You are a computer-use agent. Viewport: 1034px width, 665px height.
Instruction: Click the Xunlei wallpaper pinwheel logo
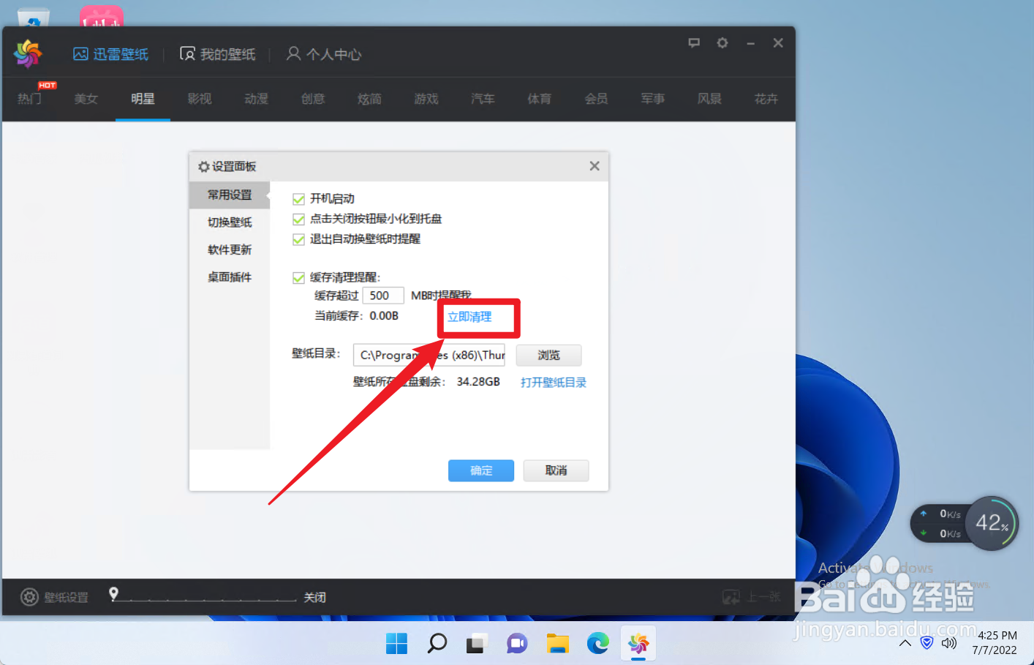click(x=28, y=53)
